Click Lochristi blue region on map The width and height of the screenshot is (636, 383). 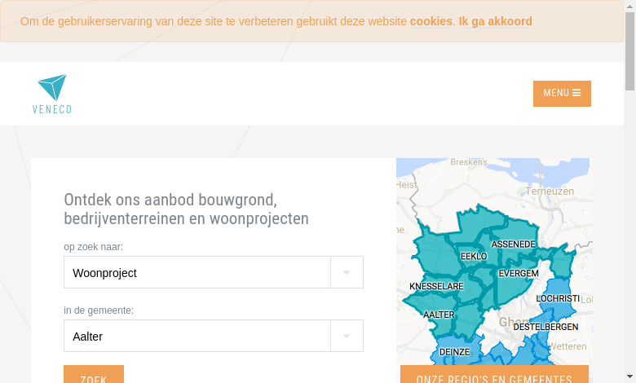click(x=558, y=299)
